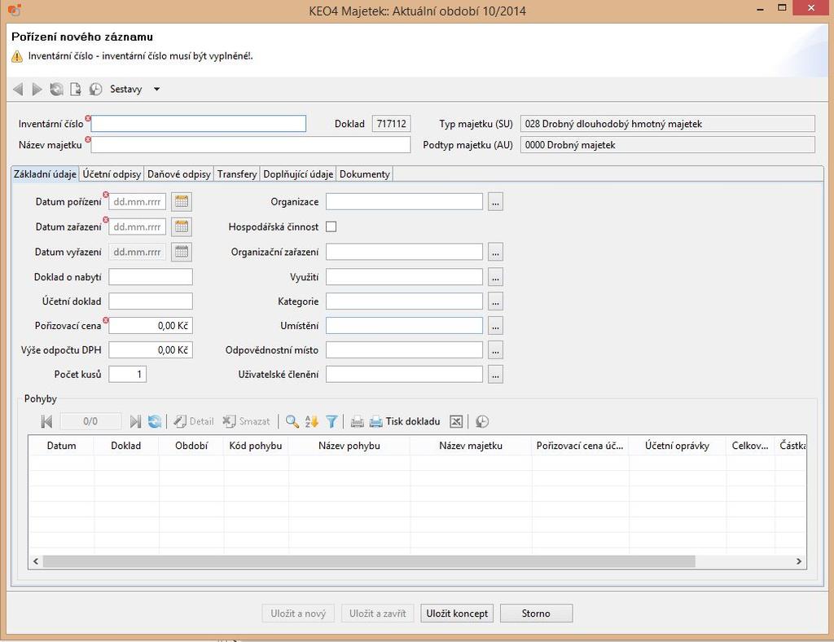Go to the next record arrow in top toolbar
Viewport: 834px width, 642px height.
click(37, 90)
